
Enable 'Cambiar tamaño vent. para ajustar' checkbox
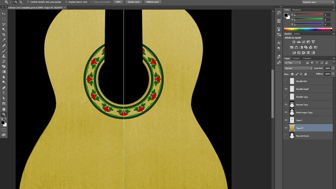tap(28, 2)
